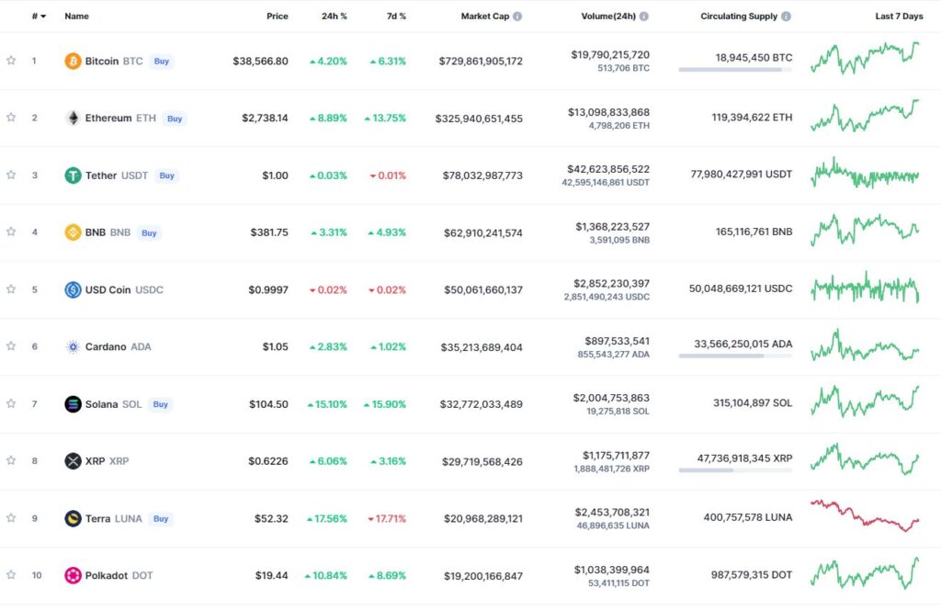Click Last 7 Days column header

point(899,17)
